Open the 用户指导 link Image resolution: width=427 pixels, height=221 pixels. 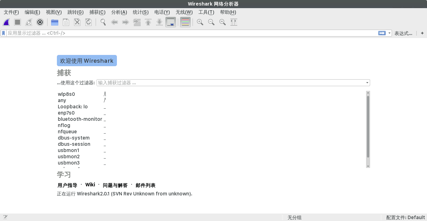point(68,185)
